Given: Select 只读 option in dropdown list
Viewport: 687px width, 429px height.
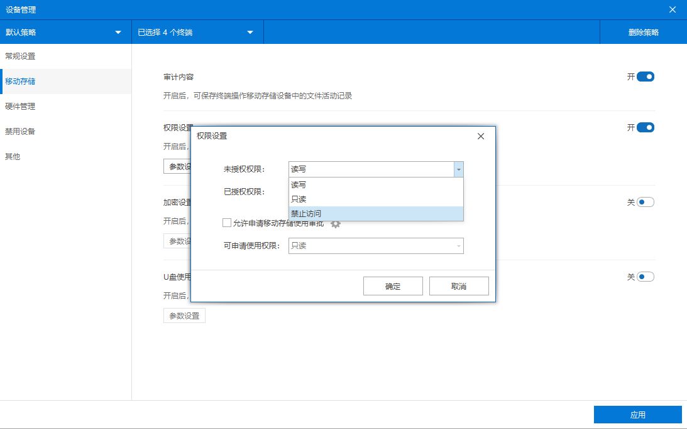Looking at the screenshot, I should click(x=376, y=199).
